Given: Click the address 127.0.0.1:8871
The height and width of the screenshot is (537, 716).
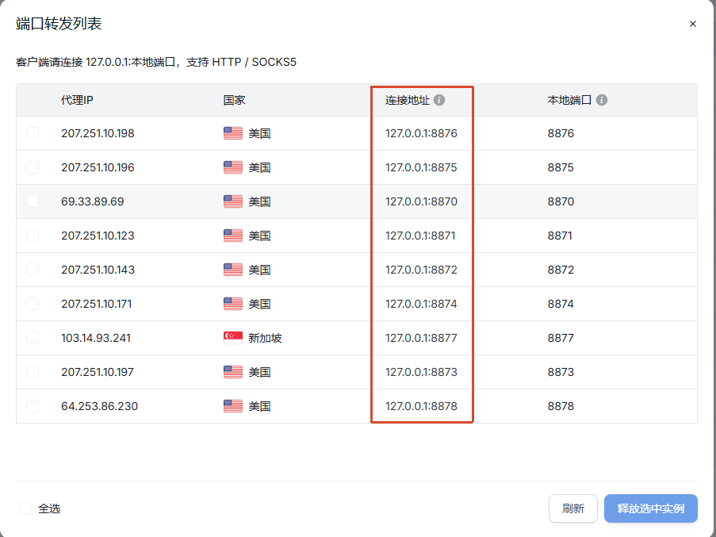Looking at the screenshot, I should (420, 236).
